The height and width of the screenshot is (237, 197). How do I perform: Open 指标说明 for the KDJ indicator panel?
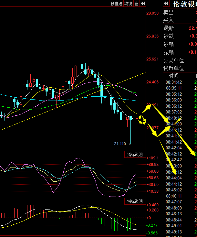click(x=135, y=155)
